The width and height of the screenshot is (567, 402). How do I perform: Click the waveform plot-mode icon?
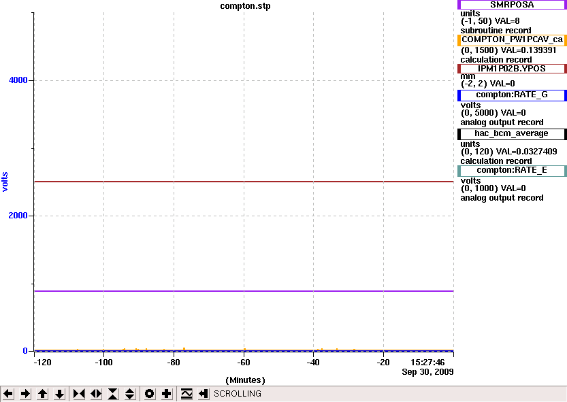(x=187, y=394)
